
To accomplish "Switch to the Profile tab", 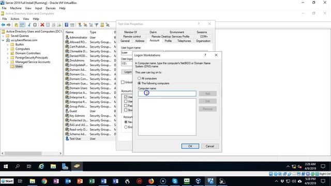I will coord(168,41).
